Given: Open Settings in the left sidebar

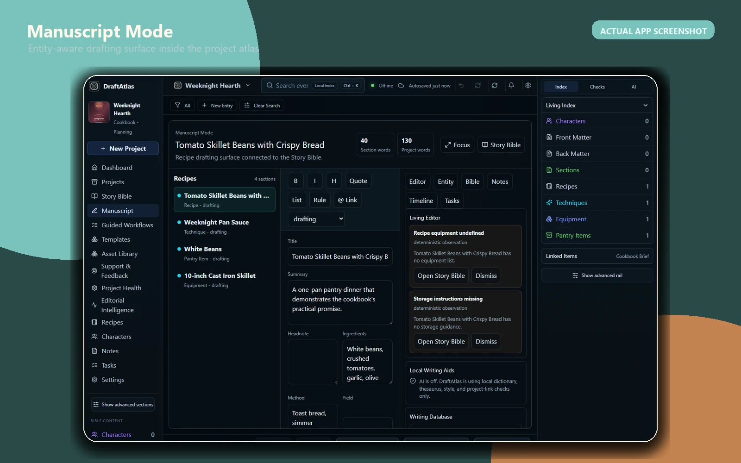Looking at the screenshot, I should point(123,380).
